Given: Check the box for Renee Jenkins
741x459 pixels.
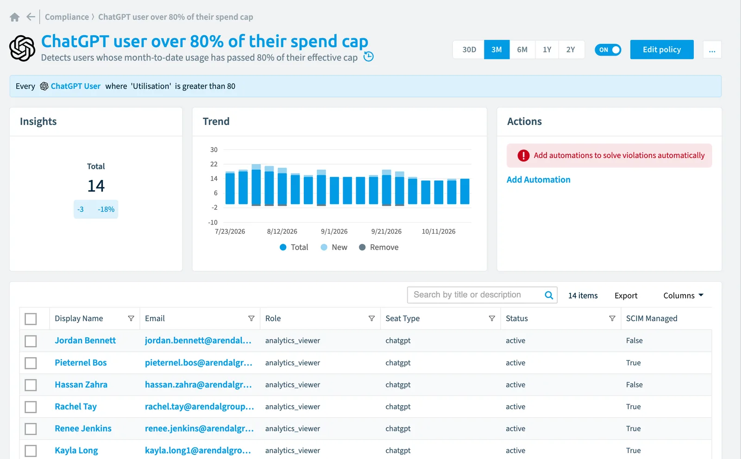Looking at the screenshot, I should [x=31, y=429].
